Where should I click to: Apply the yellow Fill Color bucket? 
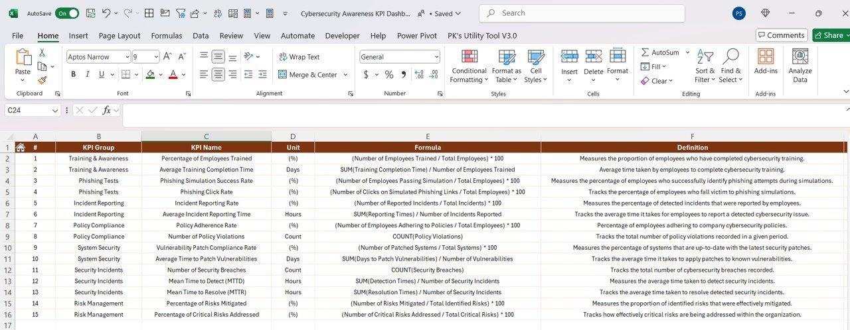click(151, 74)
